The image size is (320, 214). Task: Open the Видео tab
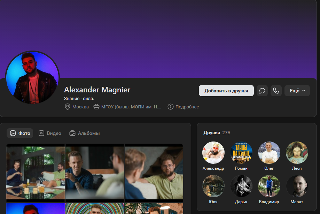(x=50, y=133)
